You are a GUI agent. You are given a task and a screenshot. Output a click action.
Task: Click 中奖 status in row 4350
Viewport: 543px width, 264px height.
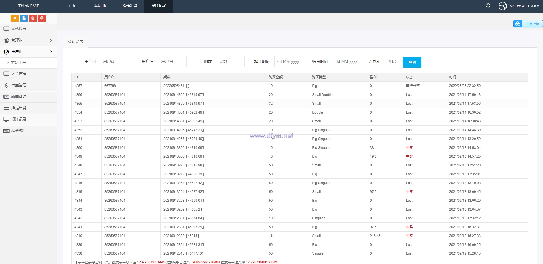click(x=409, y=148)
